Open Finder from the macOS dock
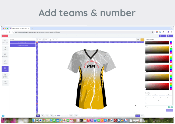175x124 pixels. point(34,121)
